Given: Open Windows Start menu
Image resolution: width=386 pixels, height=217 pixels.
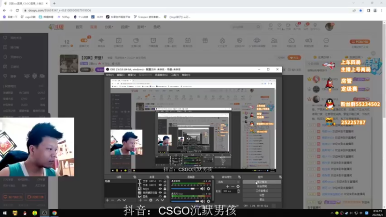Looking at the screenshot, I should 5,213.
